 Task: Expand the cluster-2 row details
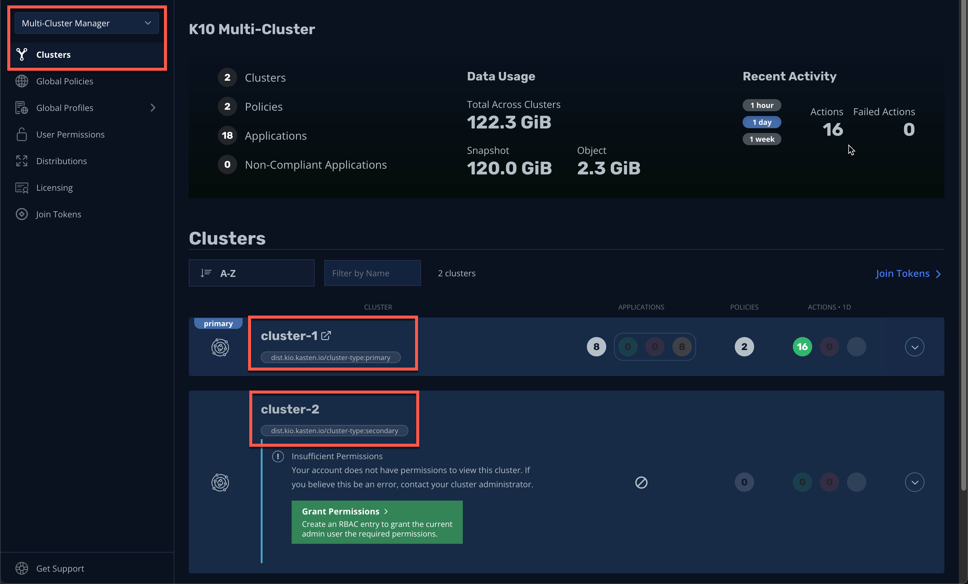[x=914, y=482]
